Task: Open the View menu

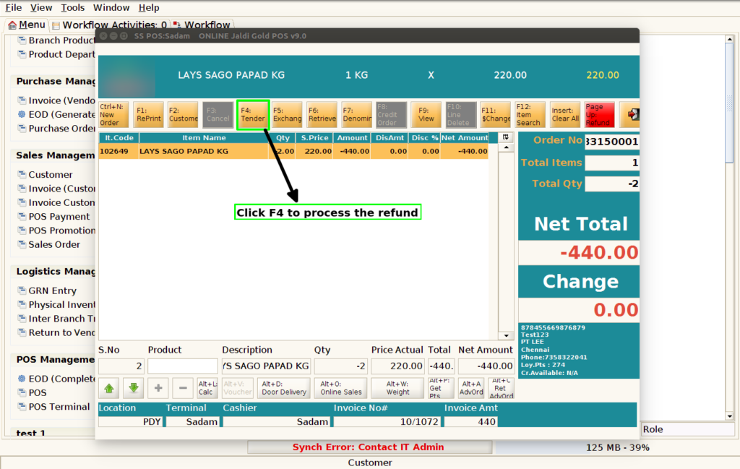Action: point(41,7)
